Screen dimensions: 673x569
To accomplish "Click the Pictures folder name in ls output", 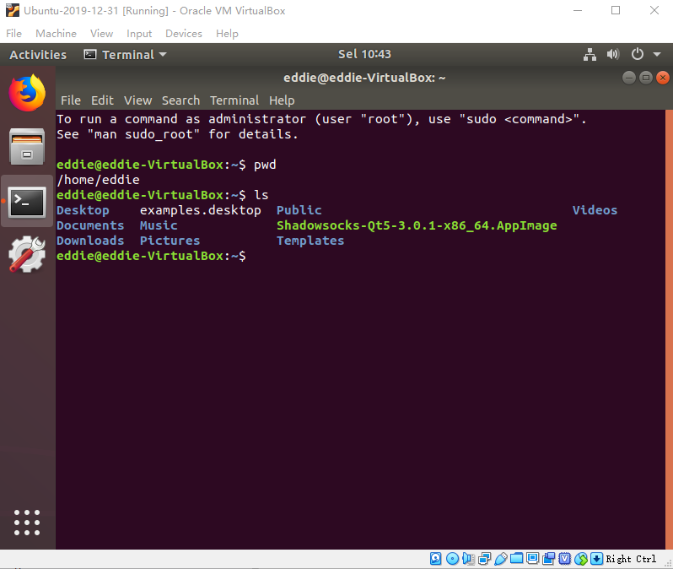I will pyautogui.click(x=170, y=241).
